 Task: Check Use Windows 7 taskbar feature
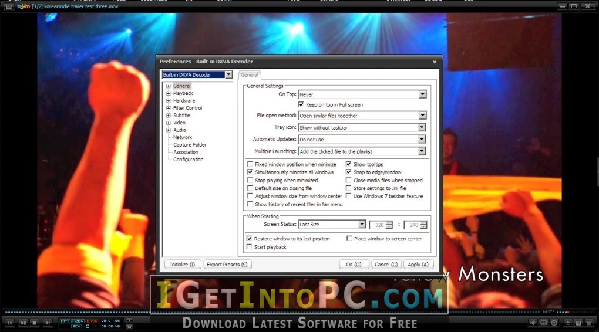[348, 196]
